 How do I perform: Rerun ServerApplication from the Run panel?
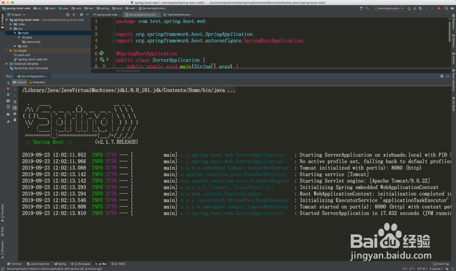(x=8, y=83)
